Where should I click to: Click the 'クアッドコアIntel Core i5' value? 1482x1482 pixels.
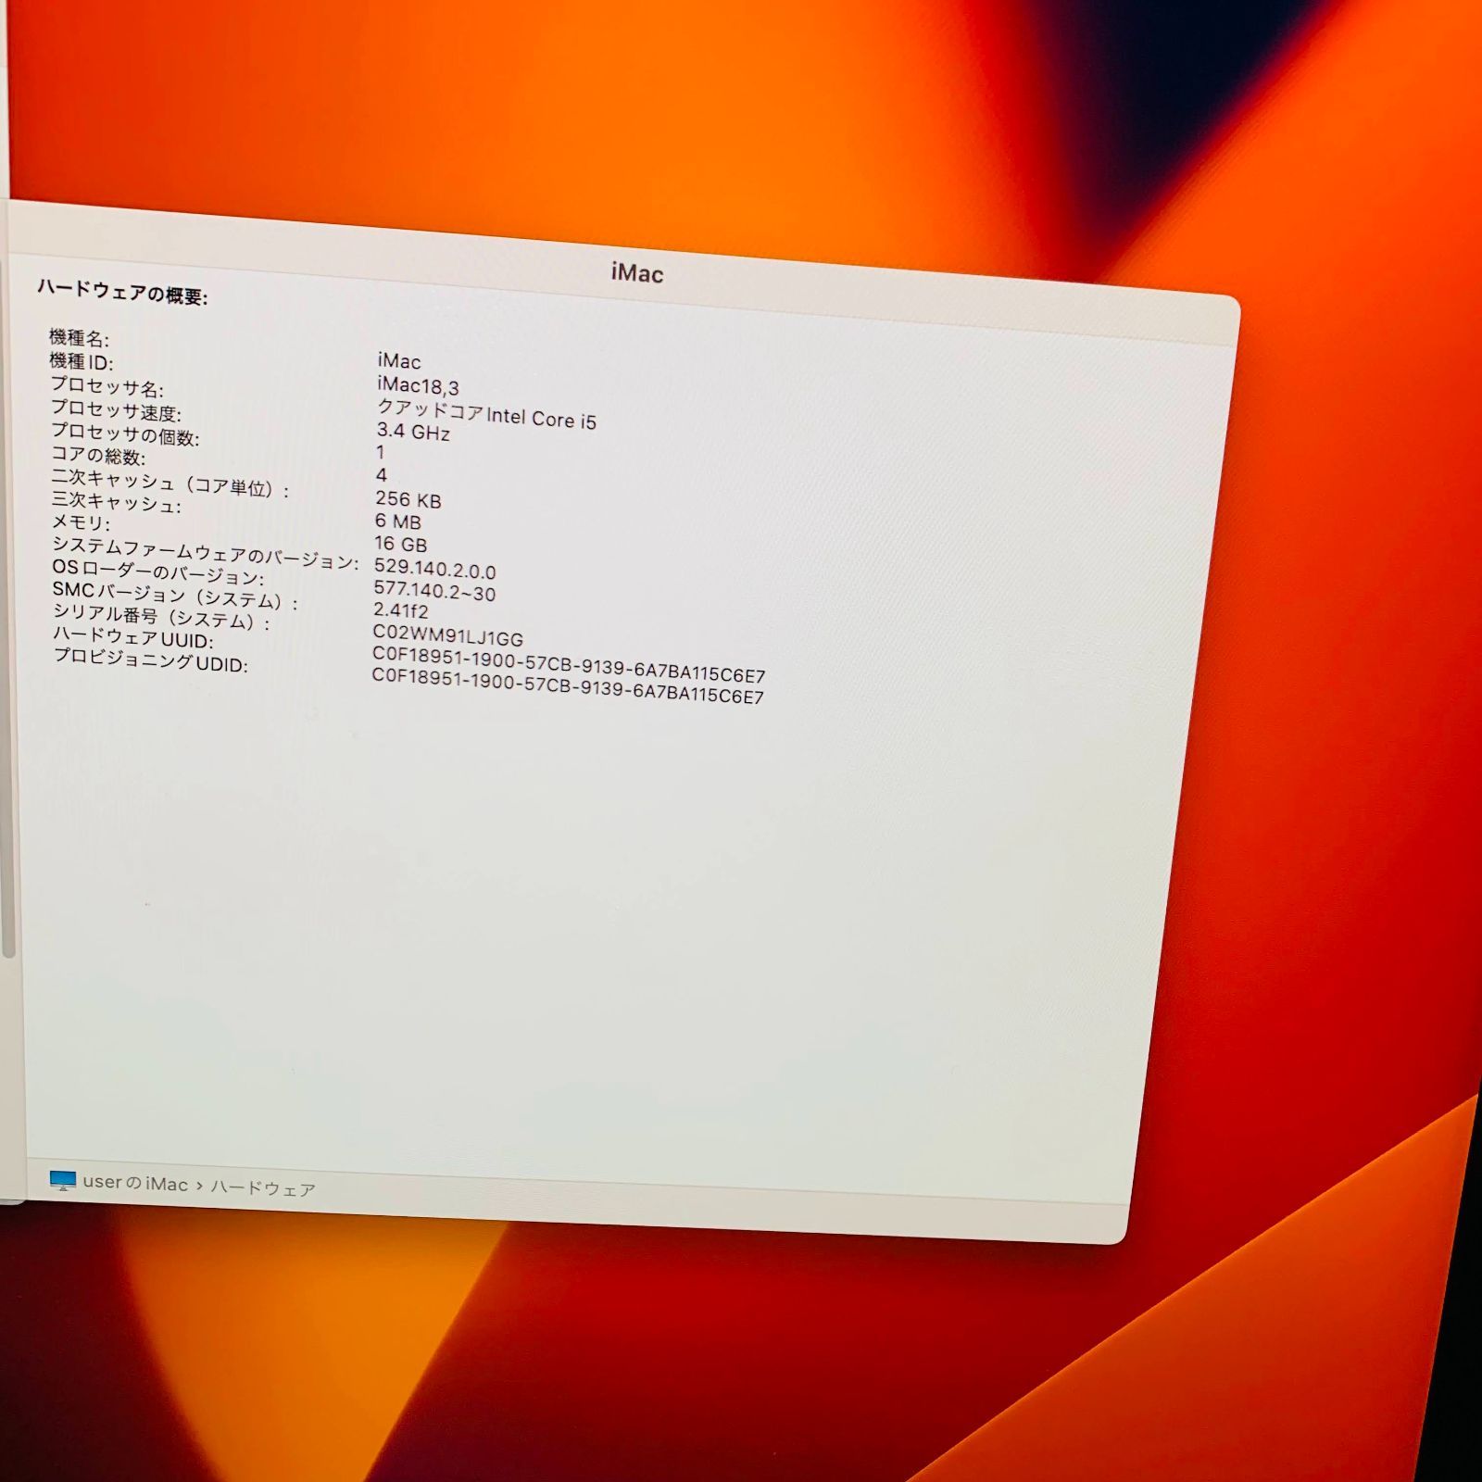(x=486, y=413)
